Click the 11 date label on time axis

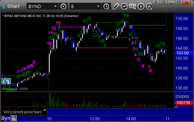[x=167, y=119]
